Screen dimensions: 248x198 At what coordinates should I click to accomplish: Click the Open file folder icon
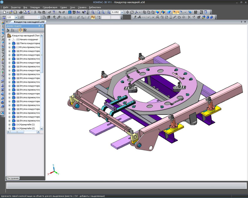click(11, 12)
